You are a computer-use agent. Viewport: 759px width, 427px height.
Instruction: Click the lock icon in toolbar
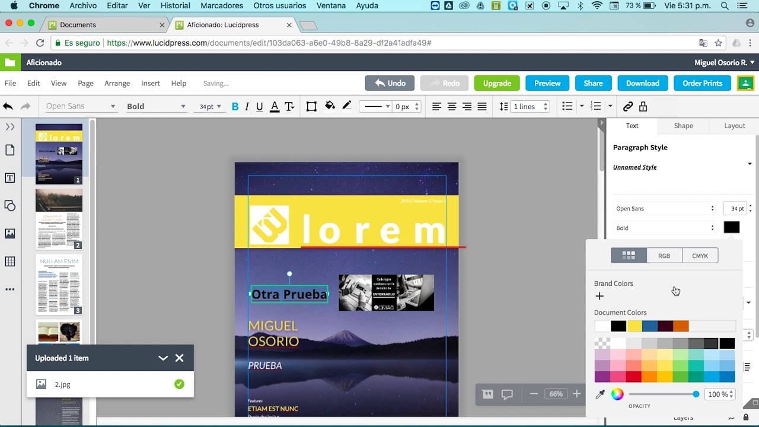(643, 107)
